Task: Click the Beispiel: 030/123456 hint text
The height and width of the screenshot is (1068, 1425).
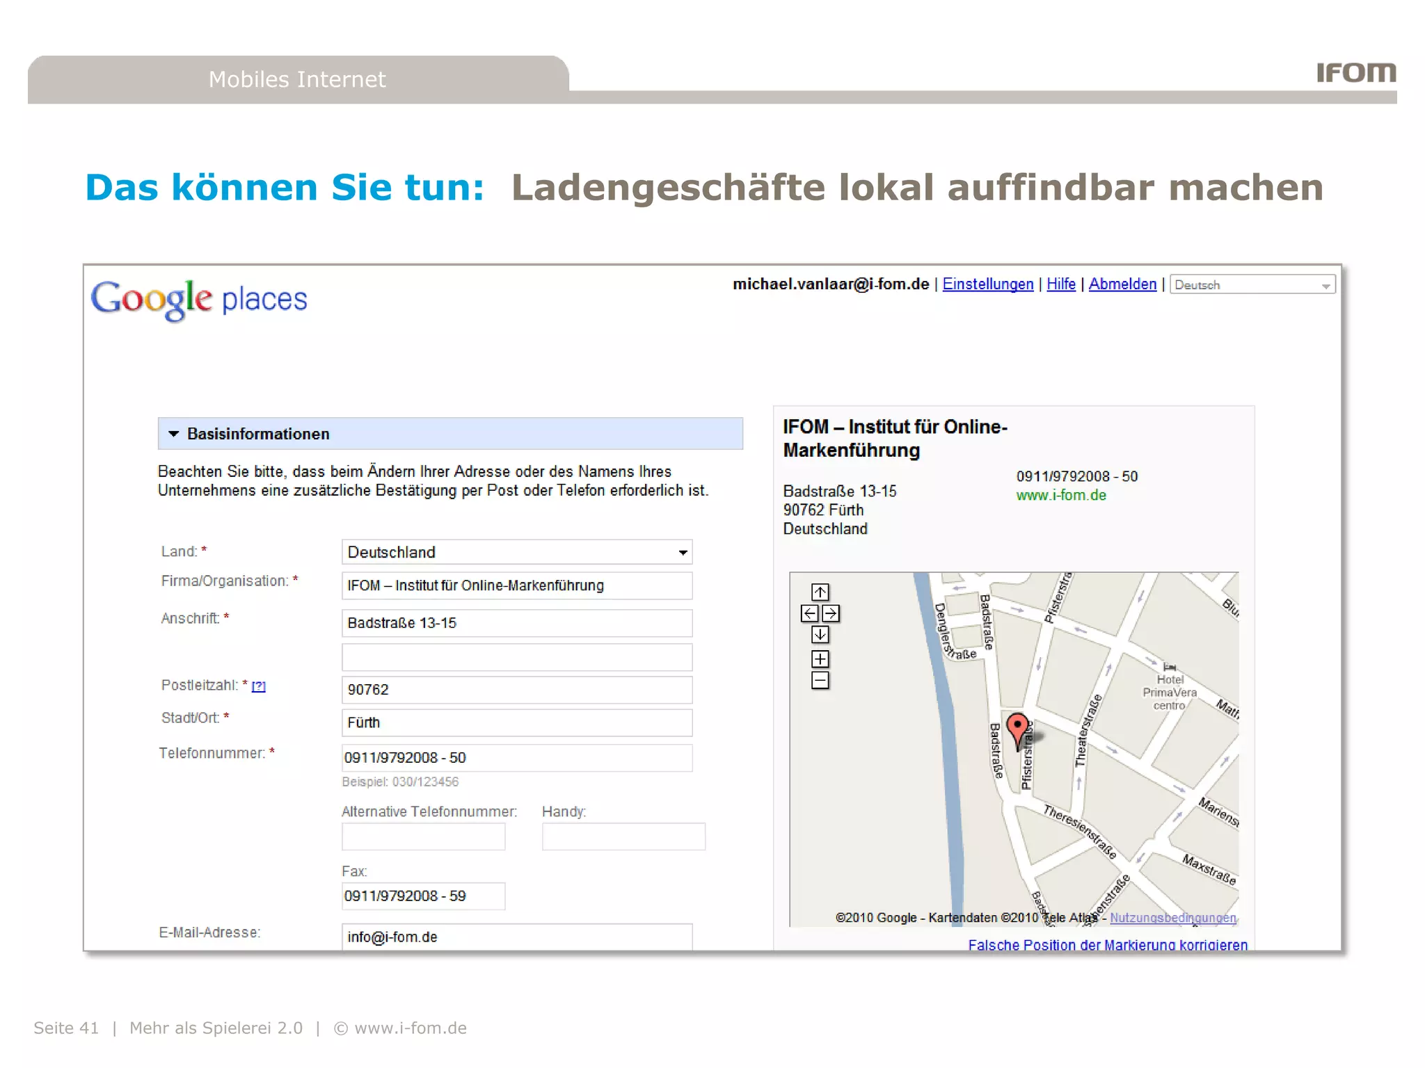Action: (x=400, y=782)
